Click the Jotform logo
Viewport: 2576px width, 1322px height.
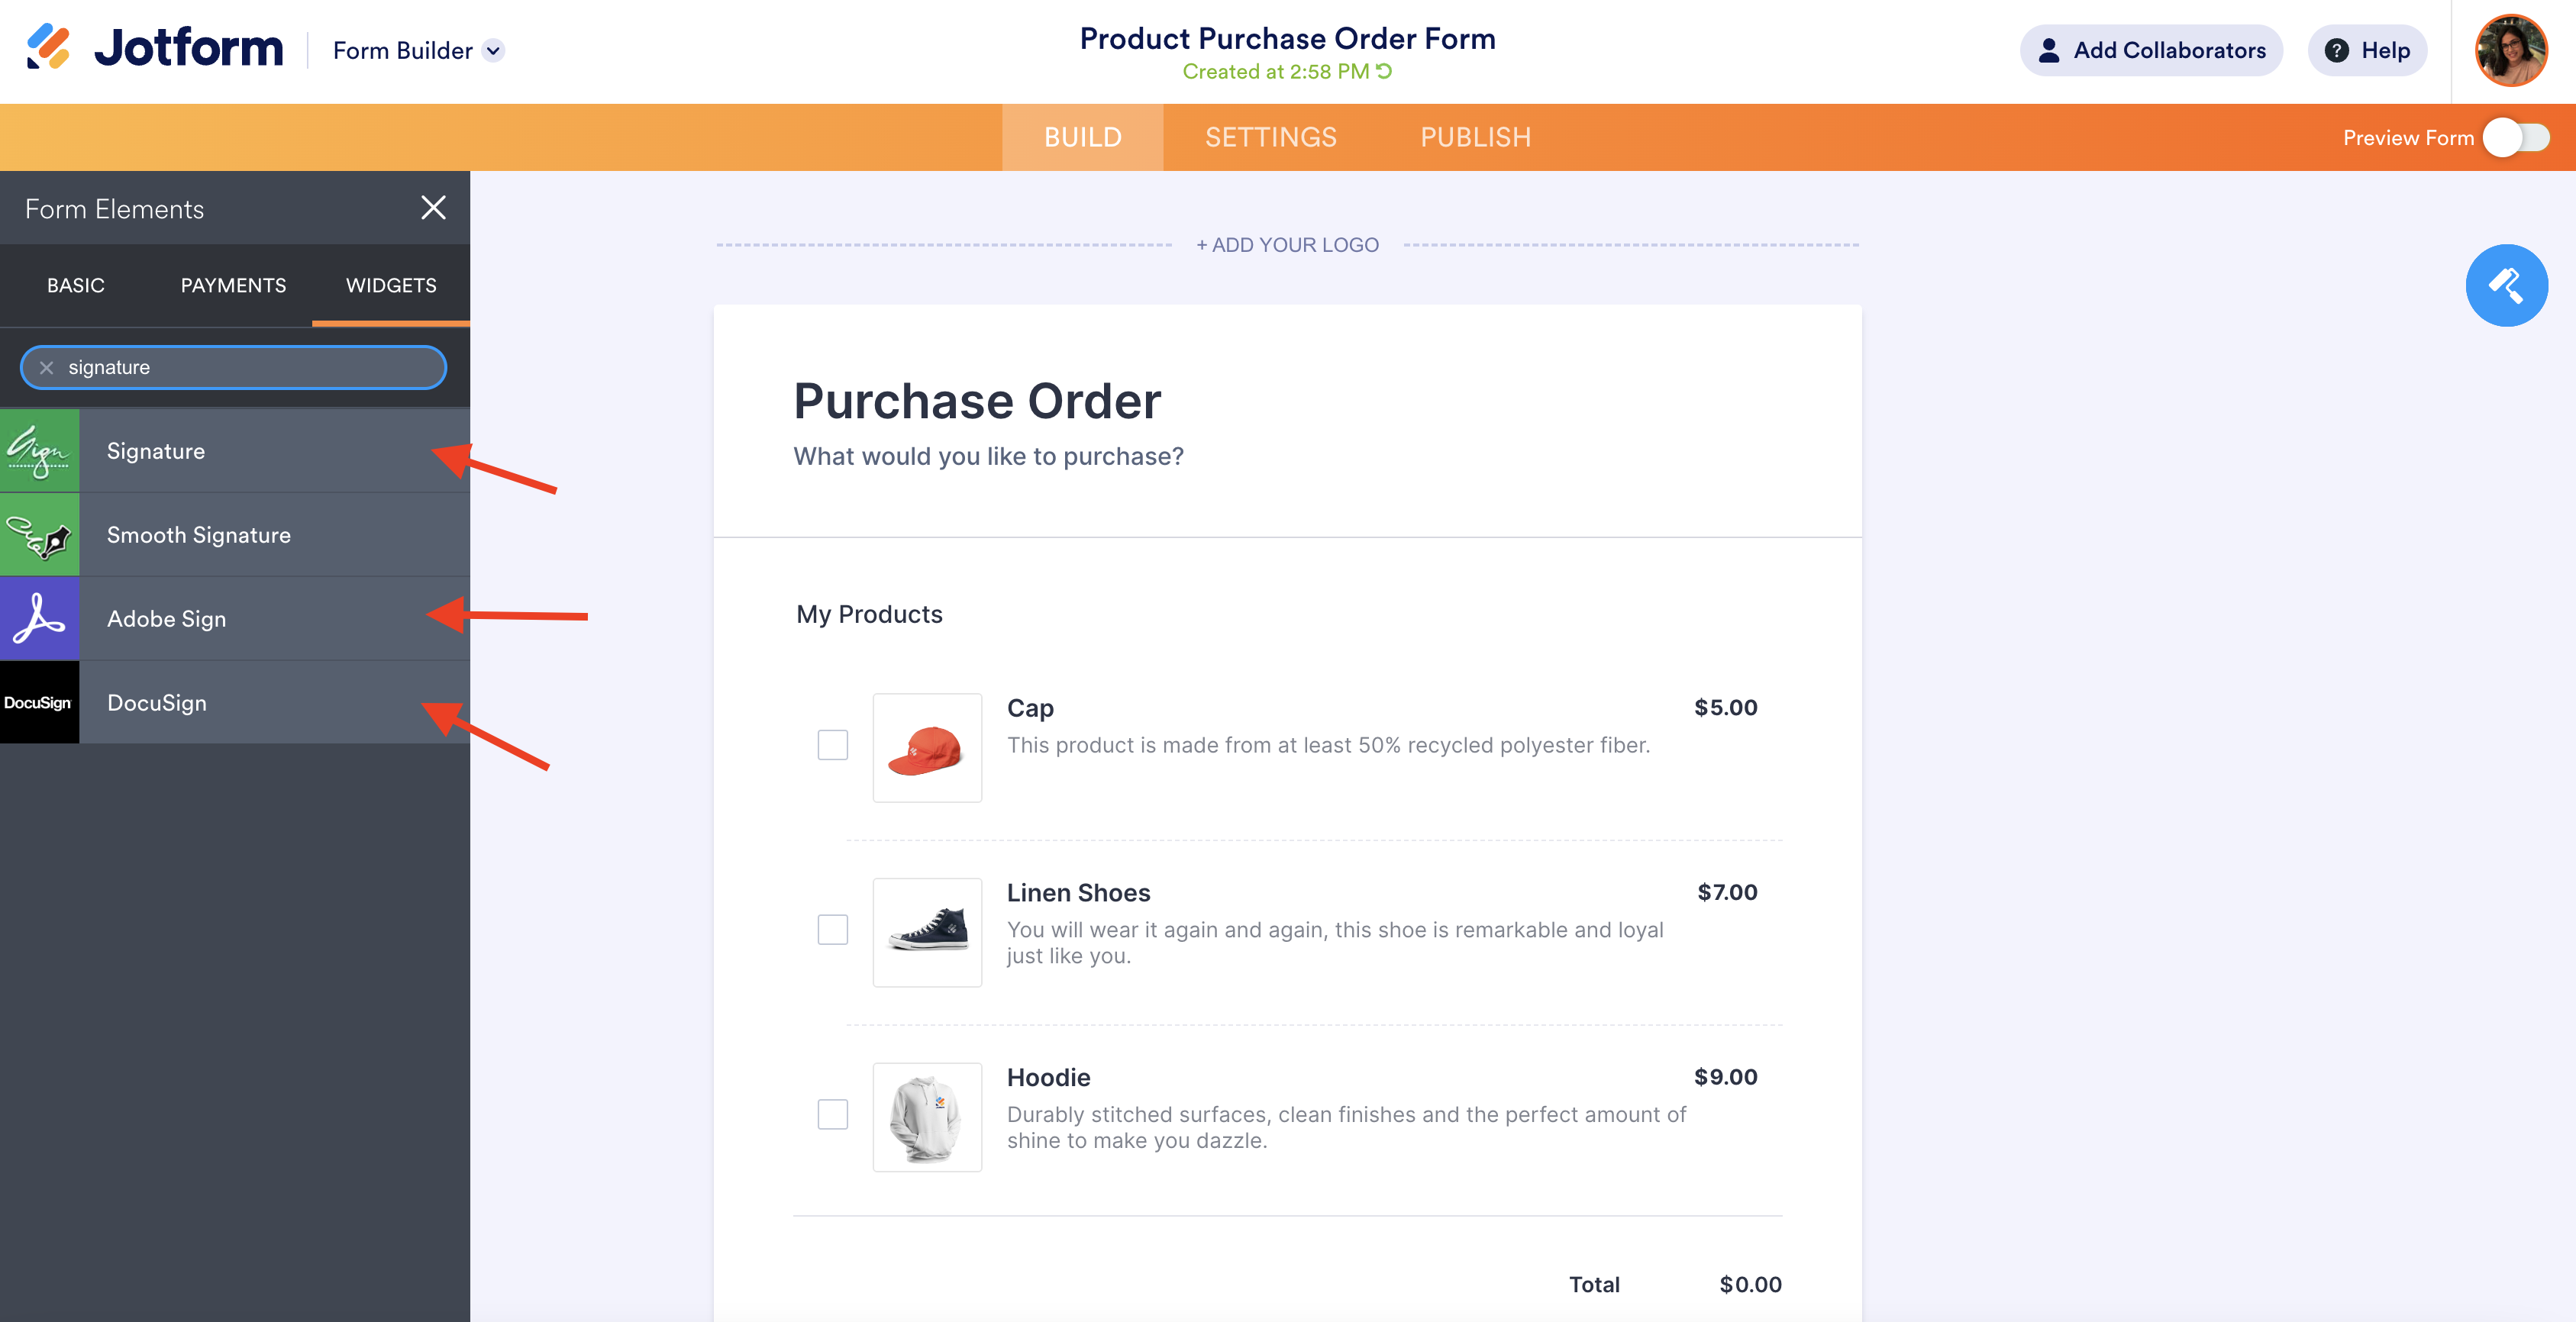(155, 49)
